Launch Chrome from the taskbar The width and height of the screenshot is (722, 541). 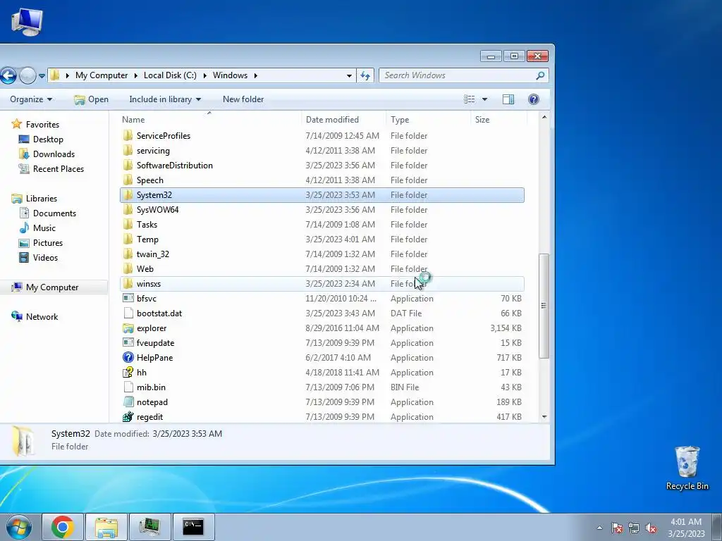coord(63,527)
